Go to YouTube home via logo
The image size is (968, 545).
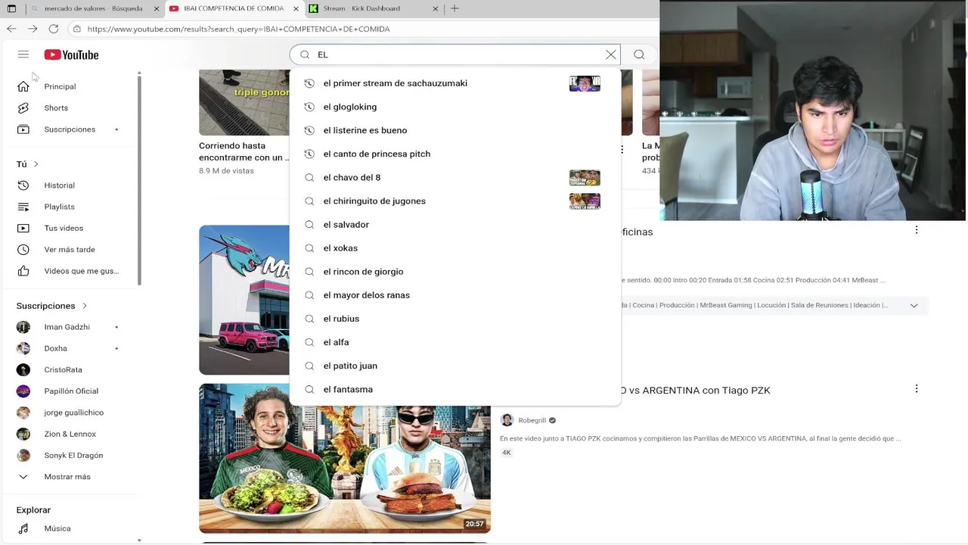pos(71,54)
